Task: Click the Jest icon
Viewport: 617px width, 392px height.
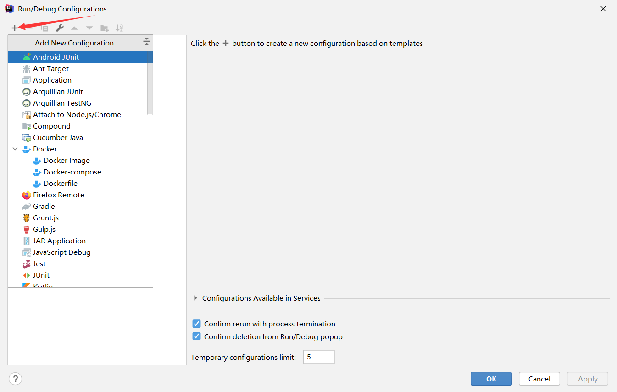Action: point(27,263)
